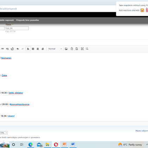Click the unlink icon in editor toolbar
Viewport: 148px width, 148px height.
pyautogui.click(x=7, y=49)
